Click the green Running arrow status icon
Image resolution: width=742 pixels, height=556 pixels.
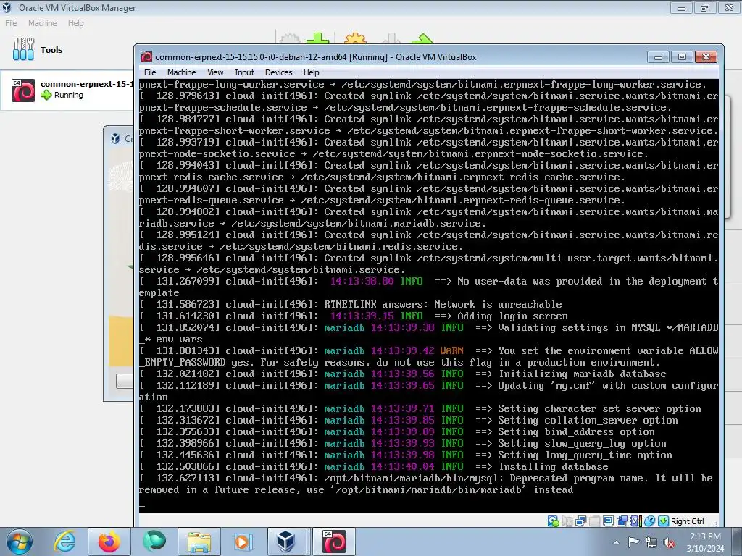(46, 95)
